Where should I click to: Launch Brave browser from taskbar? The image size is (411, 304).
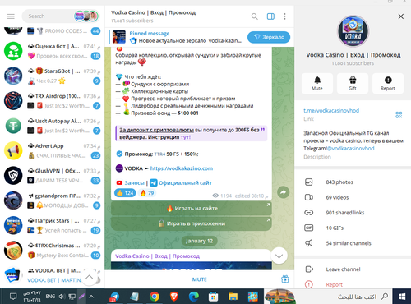tap(174, 297)
